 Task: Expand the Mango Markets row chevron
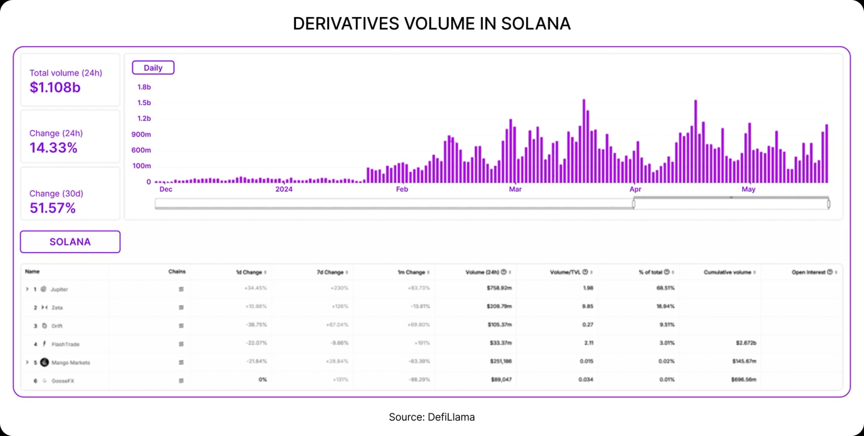pos(27,362)
